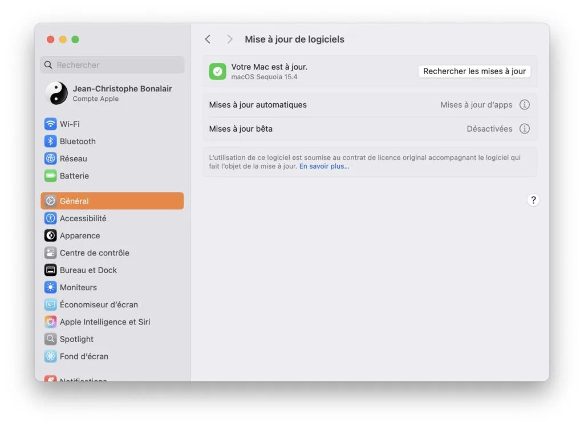Open Économiseur d'écran settings
The image size is (584, 427).
[51, 304]
